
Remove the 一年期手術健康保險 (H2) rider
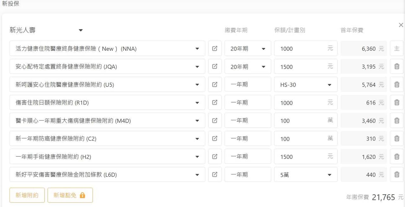[x=396, y=157]
